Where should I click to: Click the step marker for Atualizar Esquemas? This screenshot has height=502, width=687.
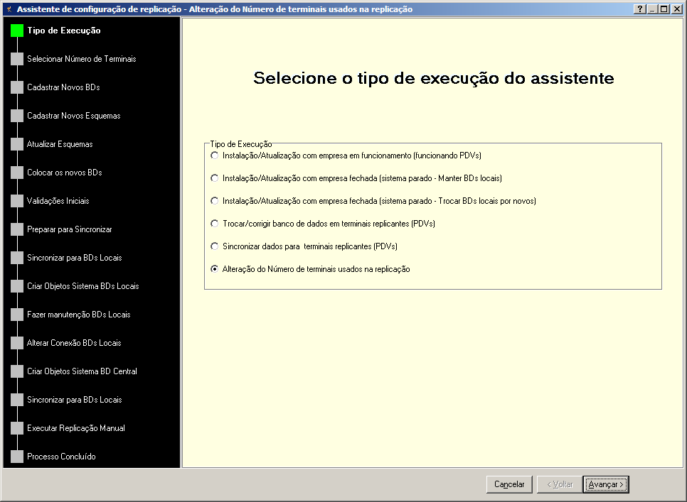coord(17,144)
